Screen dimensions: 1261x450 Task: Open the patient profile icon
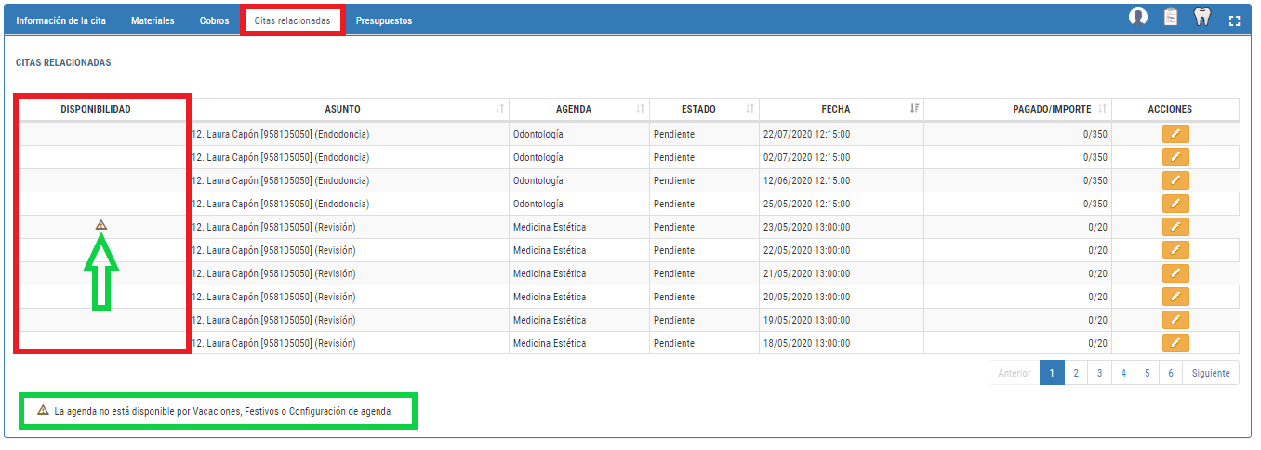click(x=1138, y=17)
